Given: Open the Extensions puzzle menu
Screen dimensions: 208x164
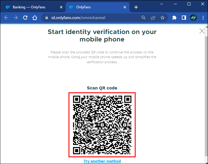Looking at the screenshot, I should click(174, 18).
